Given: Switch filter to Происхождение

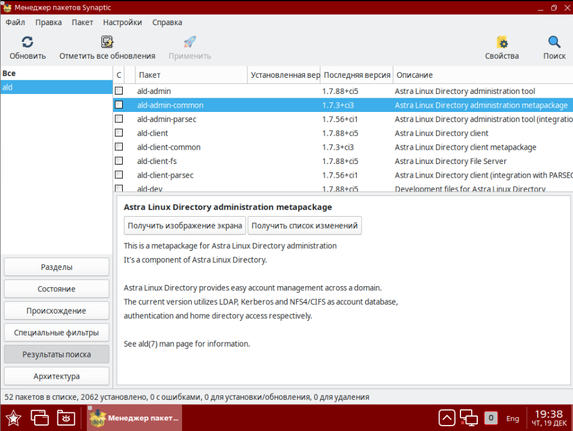Looking at the screenshot, I should (x=57, y=311).
